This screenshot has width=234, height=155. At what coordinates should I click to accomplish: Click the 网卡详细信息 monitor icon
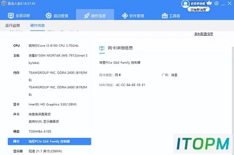point(102,48)
